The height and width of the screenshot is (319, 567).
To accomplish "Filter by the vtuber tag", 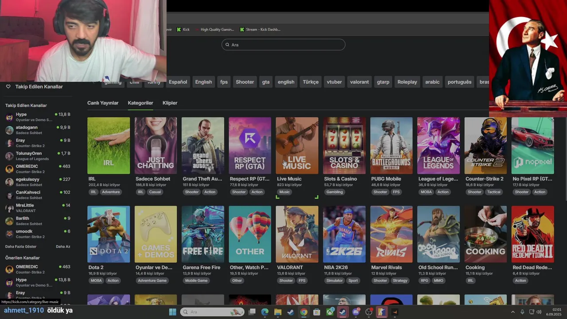I will pyautogui.click(x=334, y=82).
